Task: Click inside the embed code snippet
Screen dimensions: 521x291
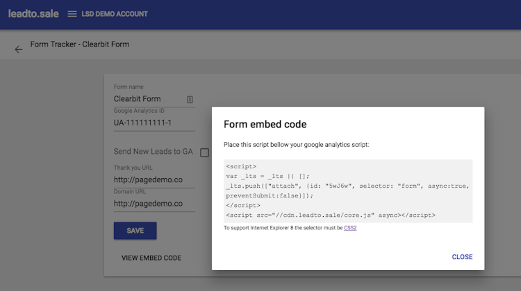Action: click(x=348, y=191)
